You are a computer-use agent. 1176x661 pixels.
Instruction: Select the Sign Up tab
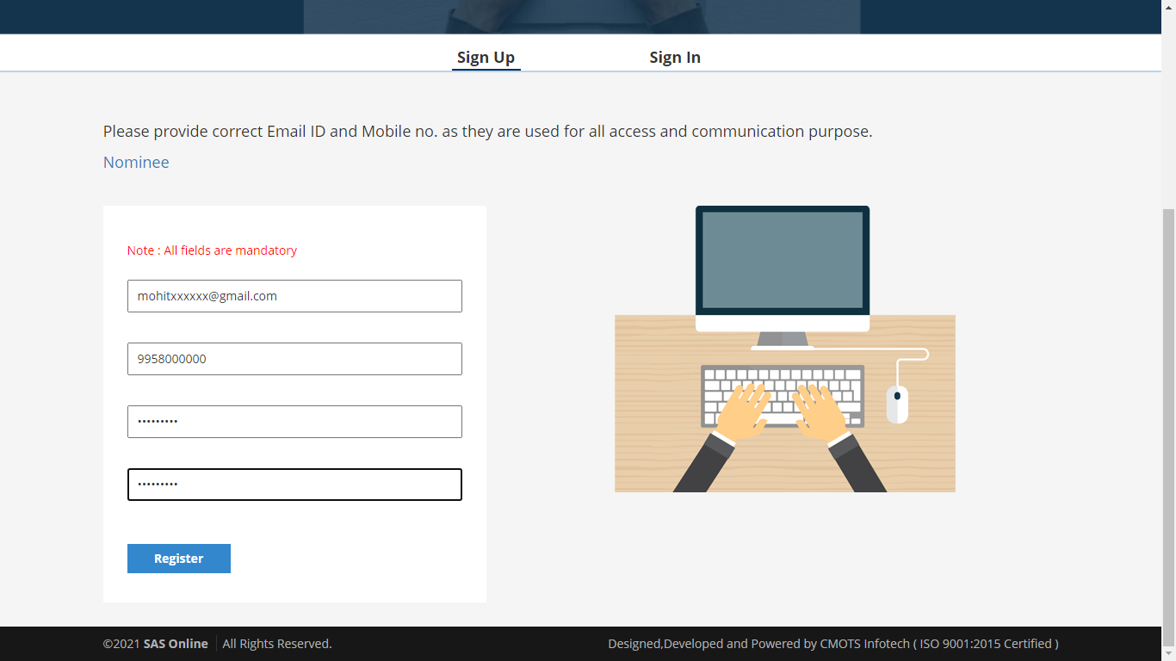[x=486, y=58]
